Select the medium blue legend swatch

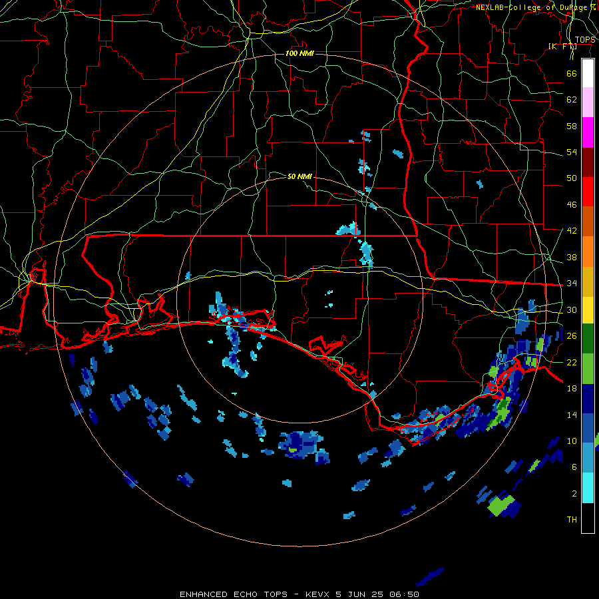click(588, 428)
